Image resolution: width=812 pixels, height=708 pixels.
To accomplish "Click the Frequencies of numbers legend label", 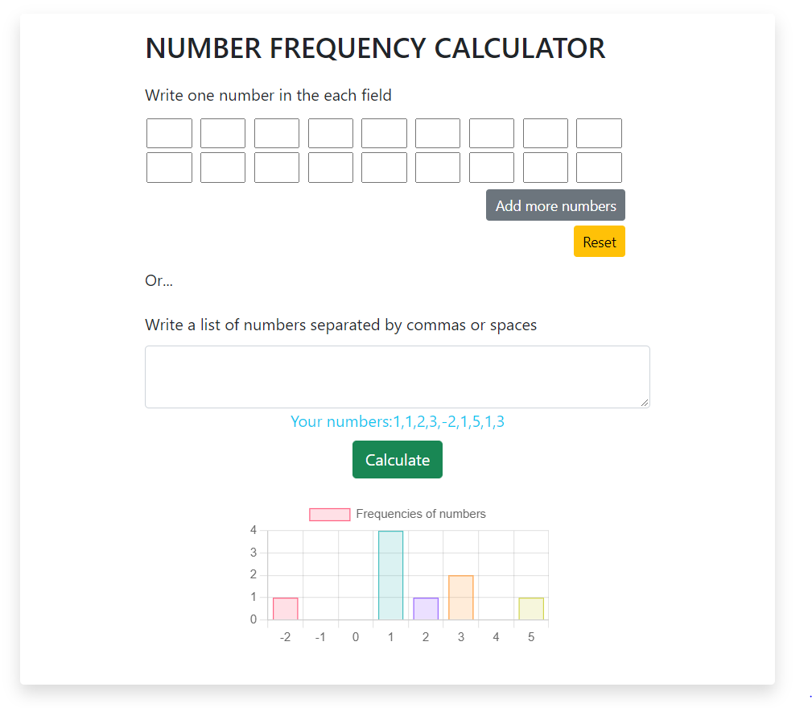I will [x=420, y=514].
